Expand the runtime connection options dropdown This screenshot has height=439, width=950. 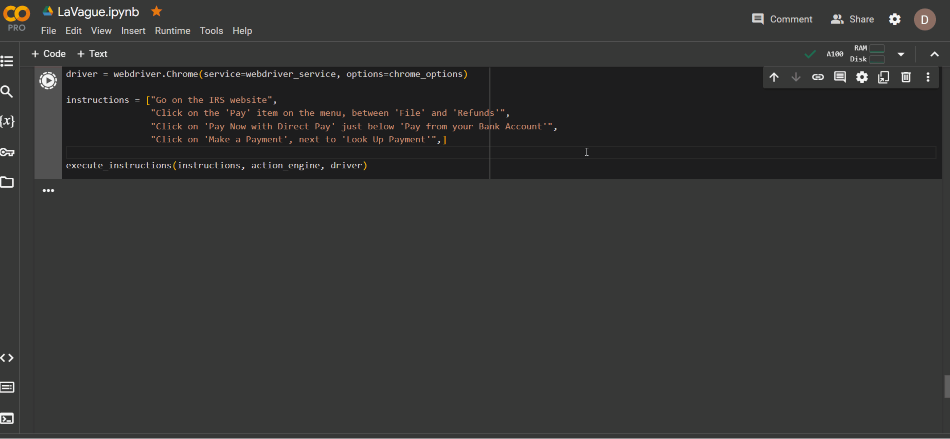coord(901,54)
